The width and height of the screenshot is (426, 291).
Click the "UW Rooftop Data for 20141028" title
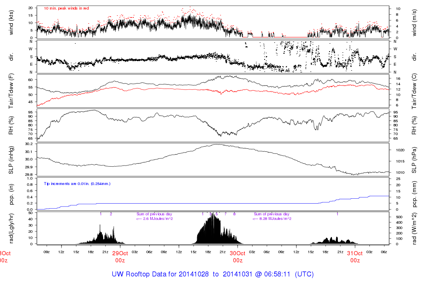click(x=160, y=274)
